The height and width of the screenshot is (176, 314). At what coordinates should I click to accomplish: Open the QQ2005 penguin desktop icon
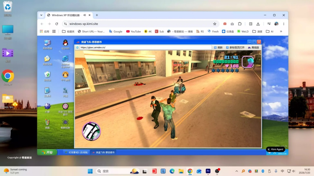pyautogui.click(x=65, y=44)
